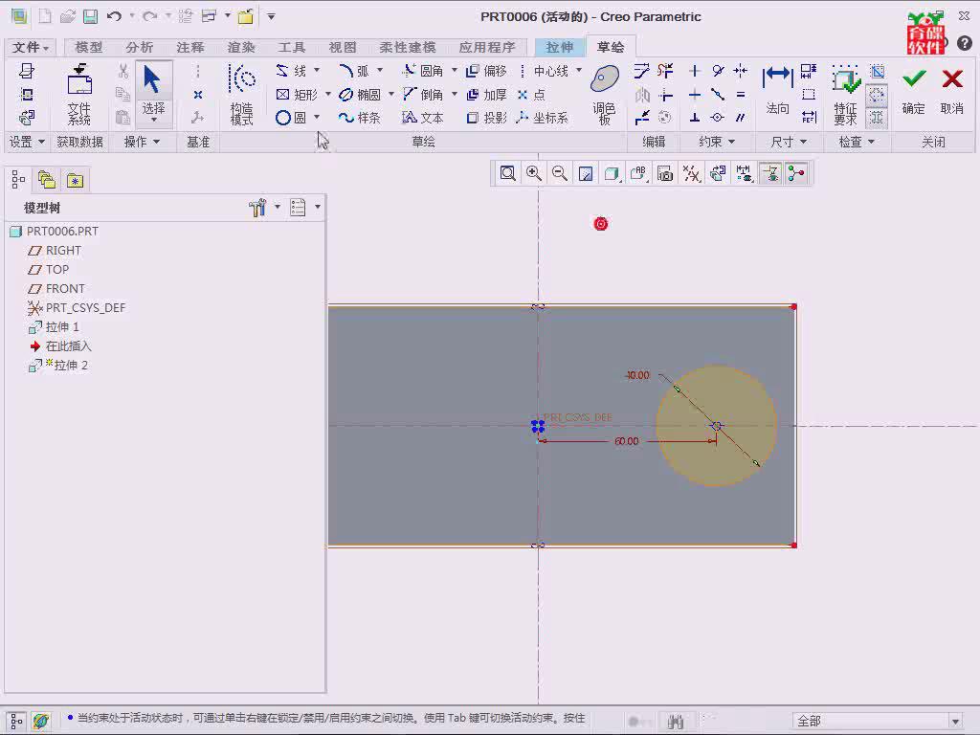This screenshot has width=980, height=735.
Task: Apply the Vertical constraint
Action: (695, 71)
